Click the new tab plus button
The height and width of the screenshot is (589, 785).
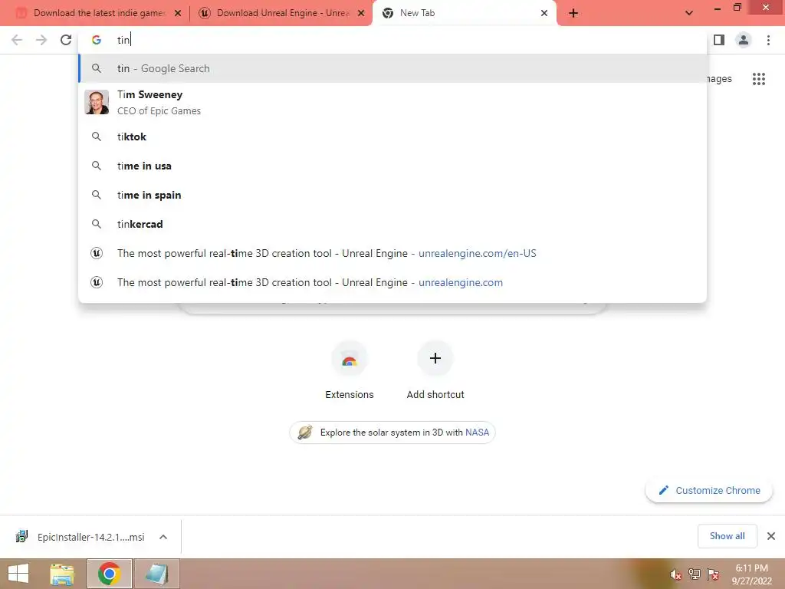(573, 13)
